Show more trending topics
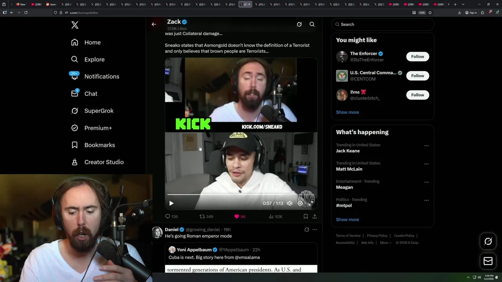Viewport: 502px width, 282px height. tap(347, 220)
